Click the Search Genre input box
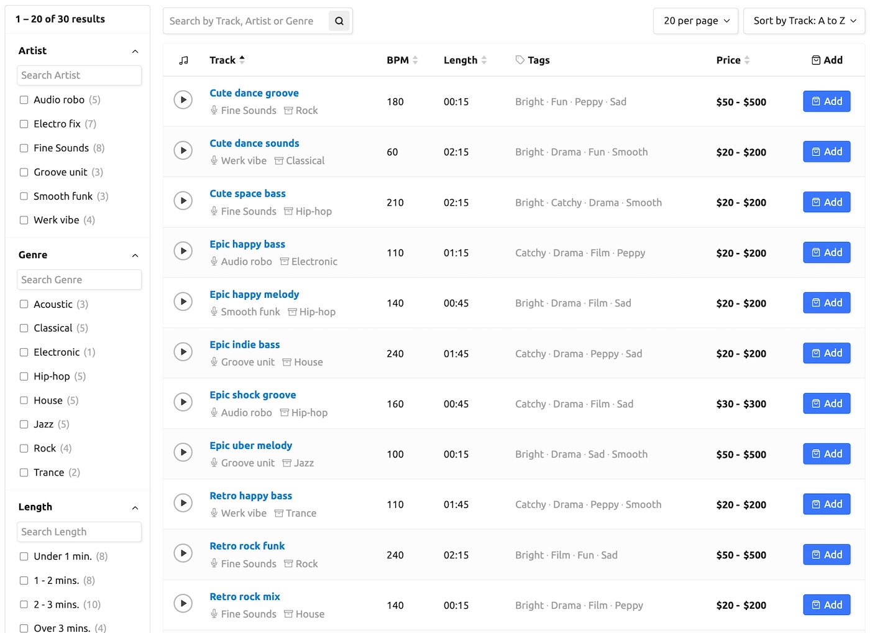 79,279
